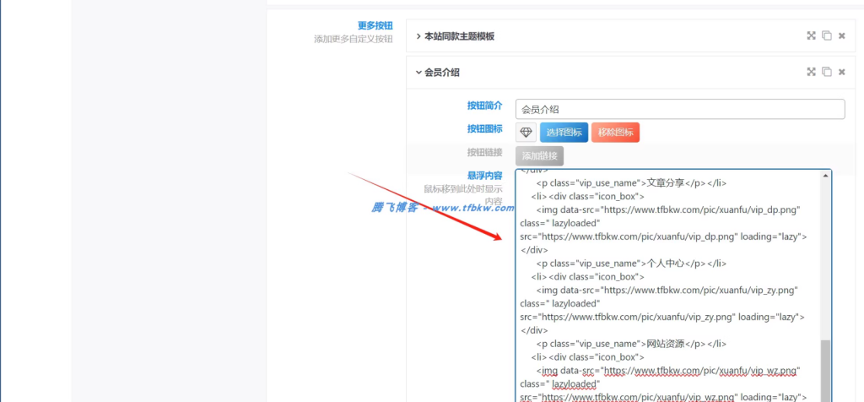This screenshot has height=402, width=864.
Task: Click the 选择图标 button
Action: click(564, 133)
